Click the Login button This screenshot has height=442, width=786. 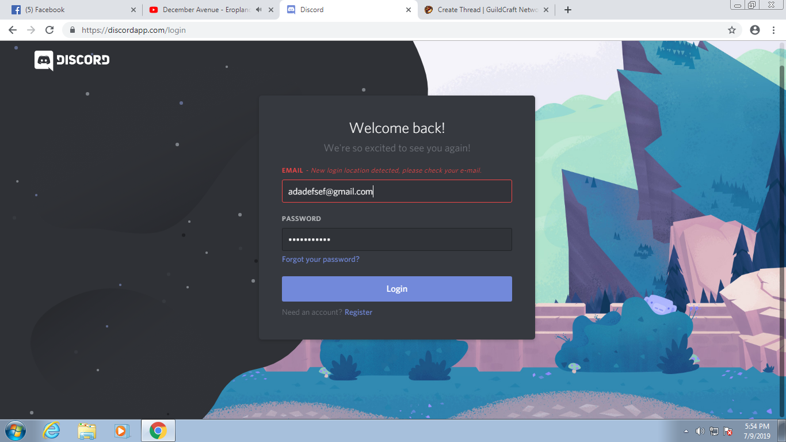click(397, 289)
